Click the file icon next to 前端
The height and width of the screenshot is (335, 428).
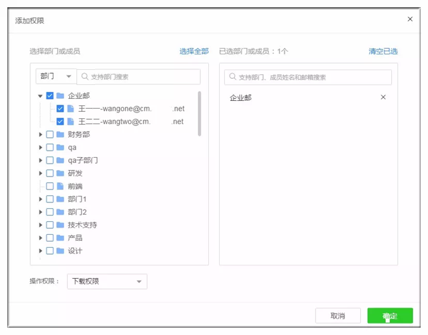tap(60, 186)
